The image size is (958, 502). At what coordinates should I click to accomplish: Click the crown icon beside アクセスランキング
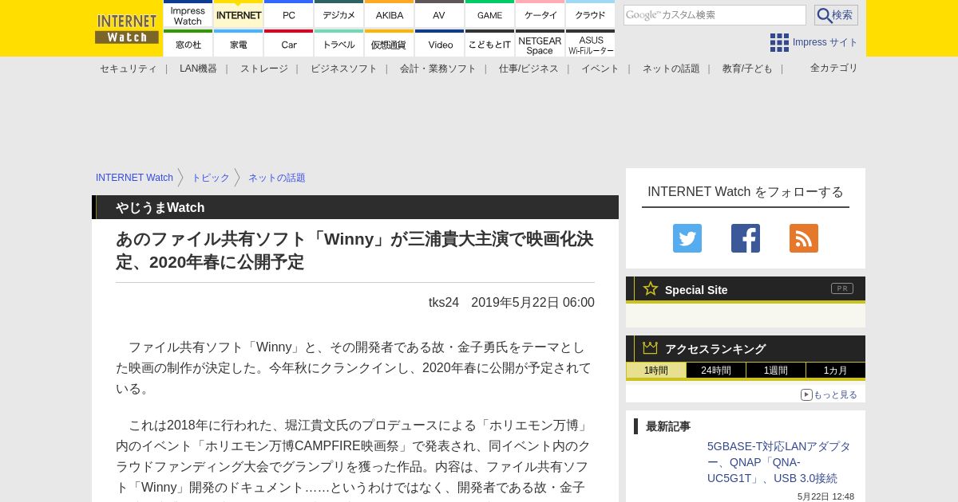pyautogui.click(x=651, y=348)
